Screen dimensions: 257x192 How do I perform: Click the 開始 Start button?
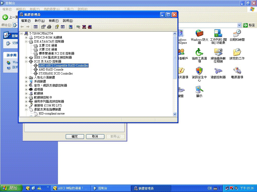pos(11,188)
